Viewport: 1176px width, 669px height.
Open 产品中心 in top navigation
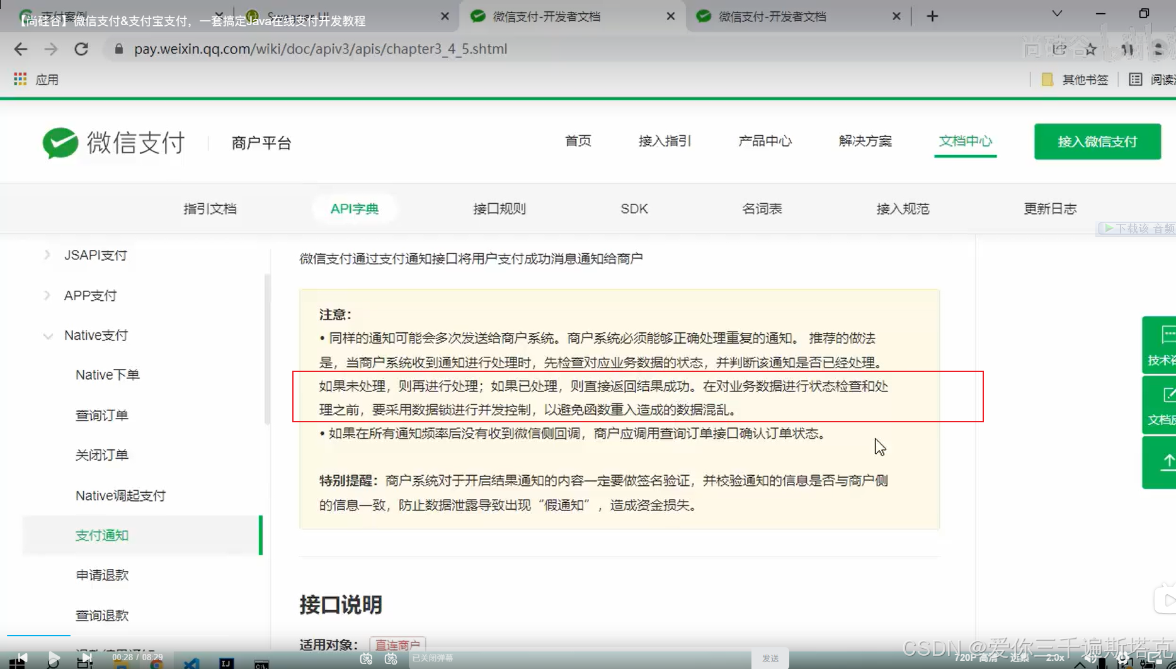[765, 141]
